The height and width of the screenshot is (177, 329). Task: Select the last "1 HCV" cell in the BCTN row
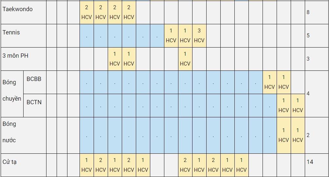[298, 106]
